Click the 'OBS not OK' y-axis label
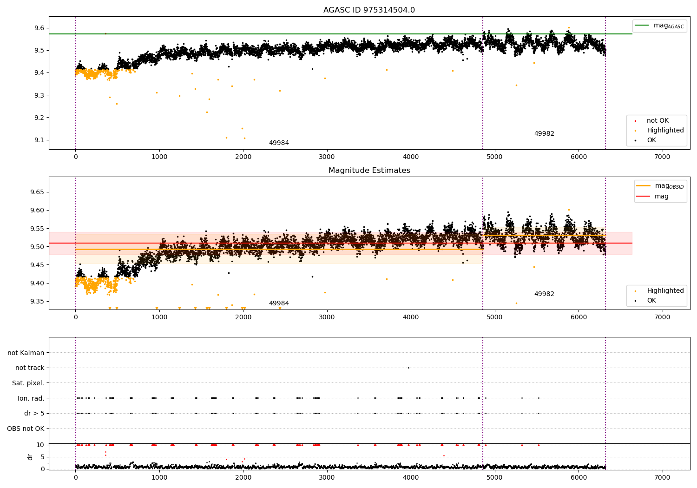This screenshot has height=488, width=697. (x=26, y=429)
